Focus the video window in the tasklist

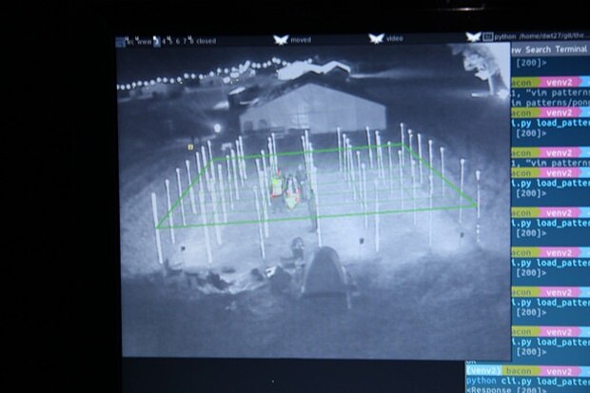(394, 38)
